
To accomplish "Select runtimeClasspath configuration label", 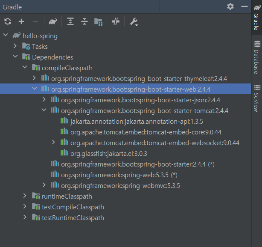I will [x=67, y=196].
